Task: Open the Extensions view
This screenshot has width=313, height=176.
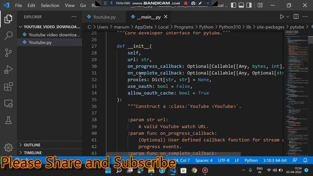Action: pos(8,87)
